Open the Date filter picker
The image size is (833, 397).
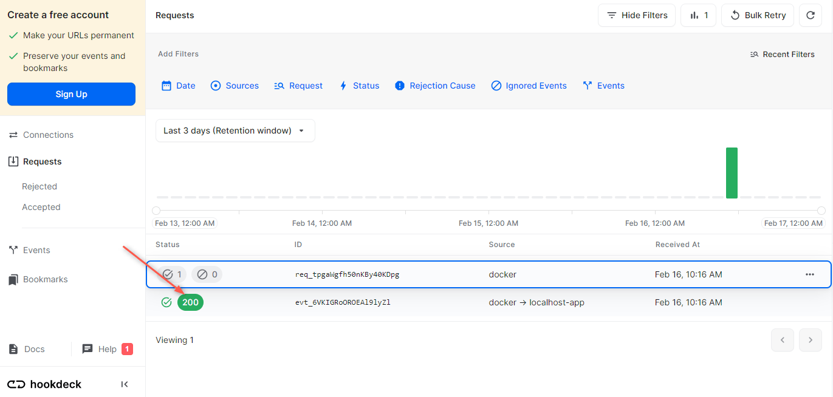(x=179, y=86)
